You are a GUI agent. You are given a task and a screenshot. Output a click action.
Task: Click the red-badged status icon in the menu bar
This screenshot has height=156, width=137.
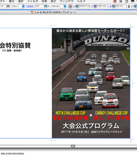[115, 1]
